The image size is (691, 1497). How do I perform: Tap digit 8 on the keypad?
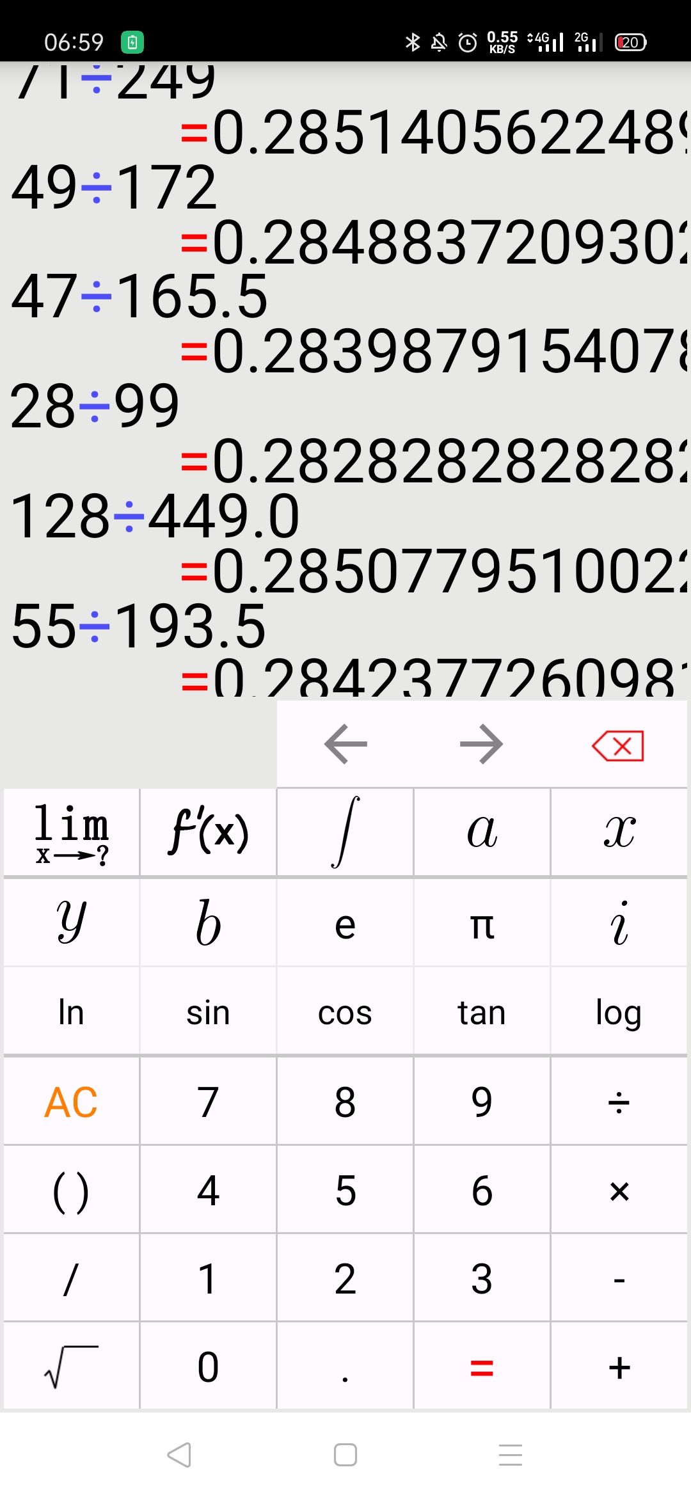tap(345, 1102)
